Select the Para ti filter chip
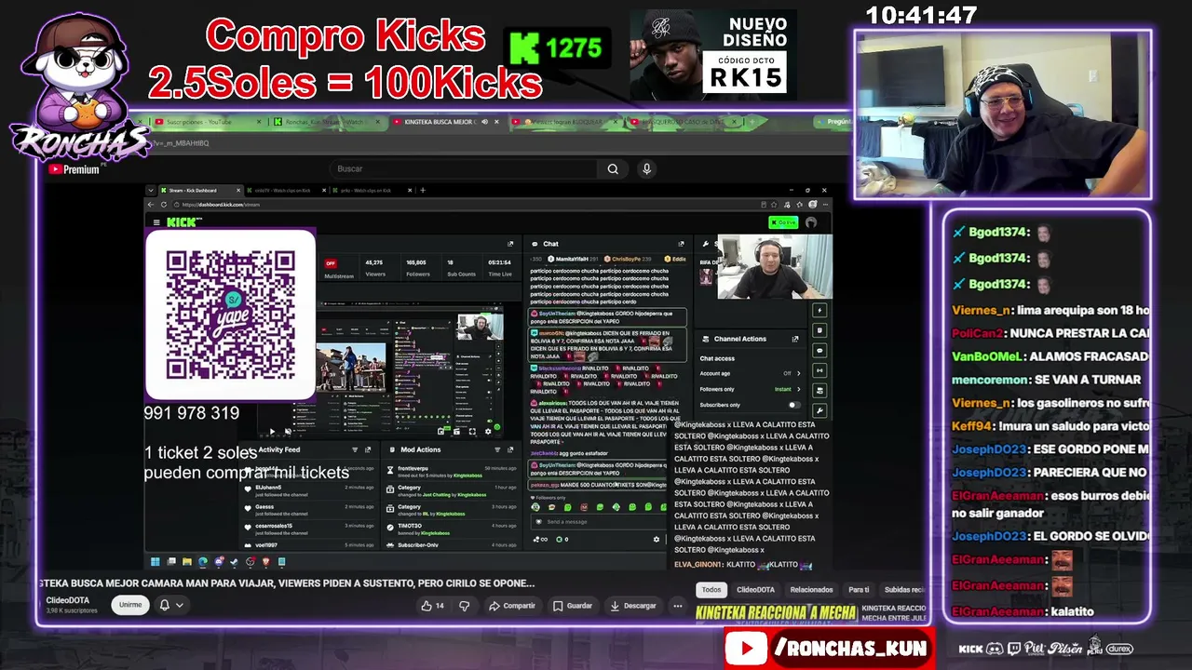Image resolution: width=1192 pixels, height=670 pixels. click(x=859, y=589)
